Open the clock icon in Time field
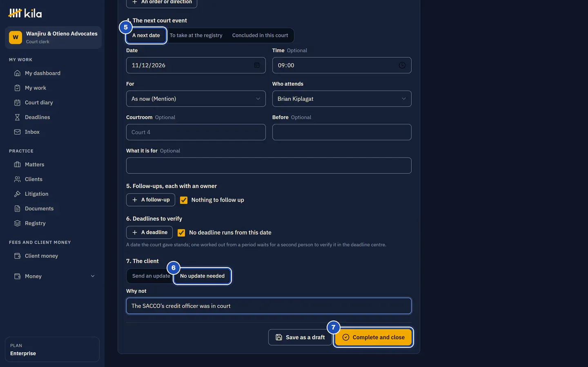This screenshot has height=367, width=588. pyautogui.click(x=402, y=65)
